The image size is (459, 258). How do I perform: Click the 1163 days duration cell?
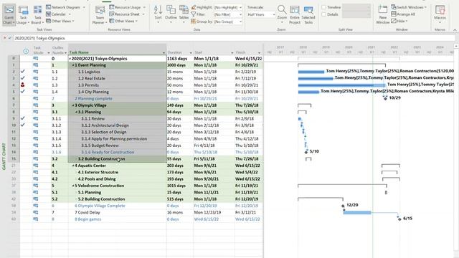(180, 59)
